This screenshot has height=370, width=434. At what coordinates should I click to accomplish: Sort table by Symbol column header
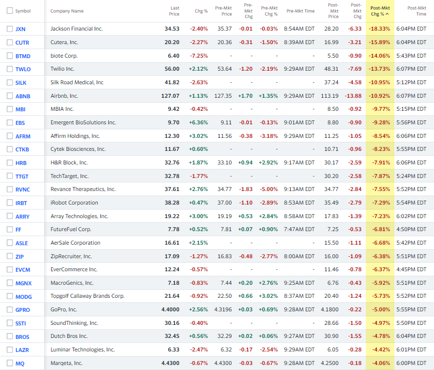(x=23, y=11)
